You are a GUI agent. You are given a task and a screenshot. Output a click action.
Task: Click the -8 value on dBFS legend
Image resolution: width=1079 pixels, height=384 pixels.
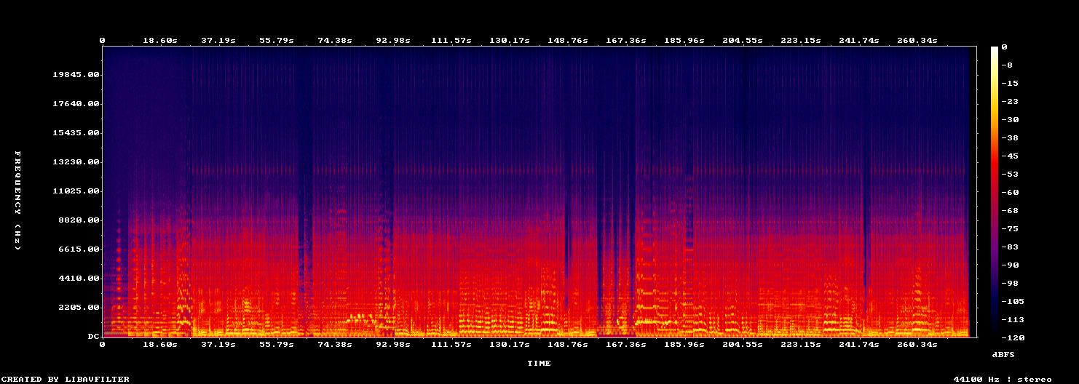point(1006,65)
